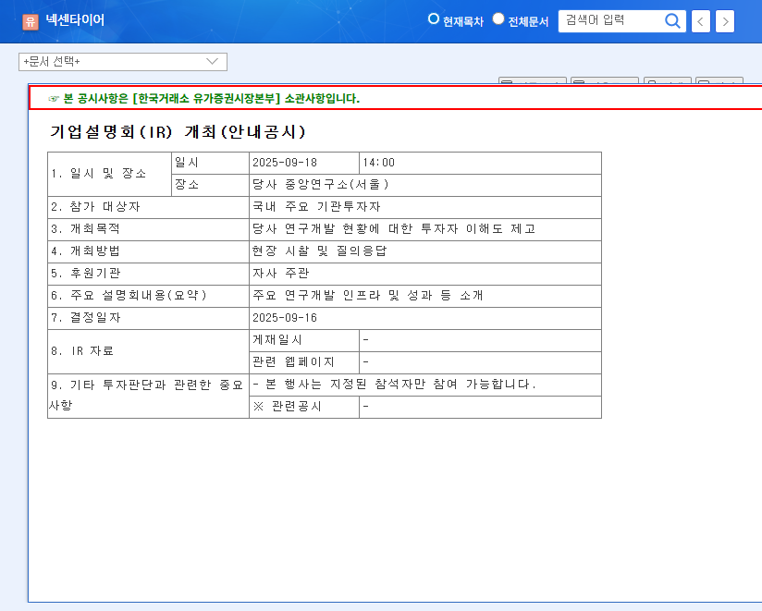Click the 1. 일시 및 장소 row header
This screenshot has height=611, width=762.
click(109, 174)
